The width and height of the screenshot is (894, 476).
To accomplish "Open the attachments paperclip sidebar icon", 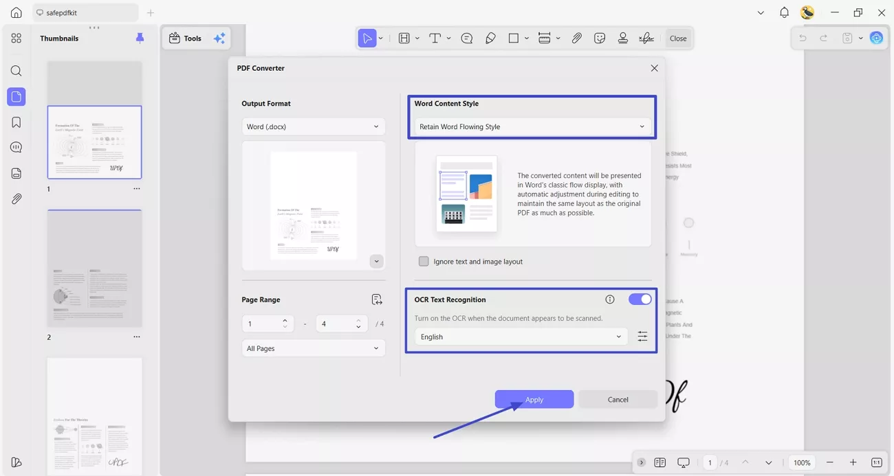I will click(x=17, y=199).
